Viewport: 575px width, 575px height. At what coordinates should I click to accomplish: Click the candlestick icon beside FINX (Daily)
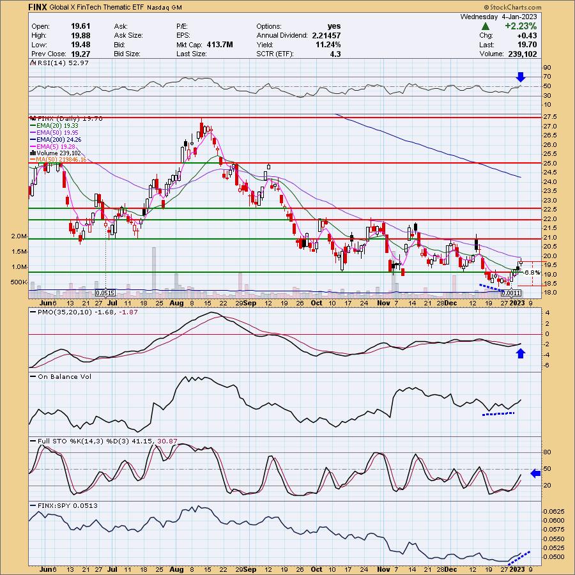(x=33, y=118)
